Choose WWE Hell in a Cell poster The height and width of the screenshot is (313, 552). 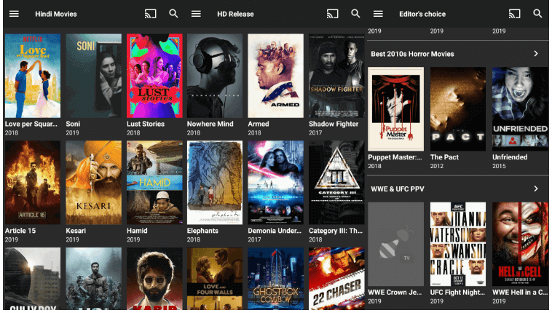(520, 244)
